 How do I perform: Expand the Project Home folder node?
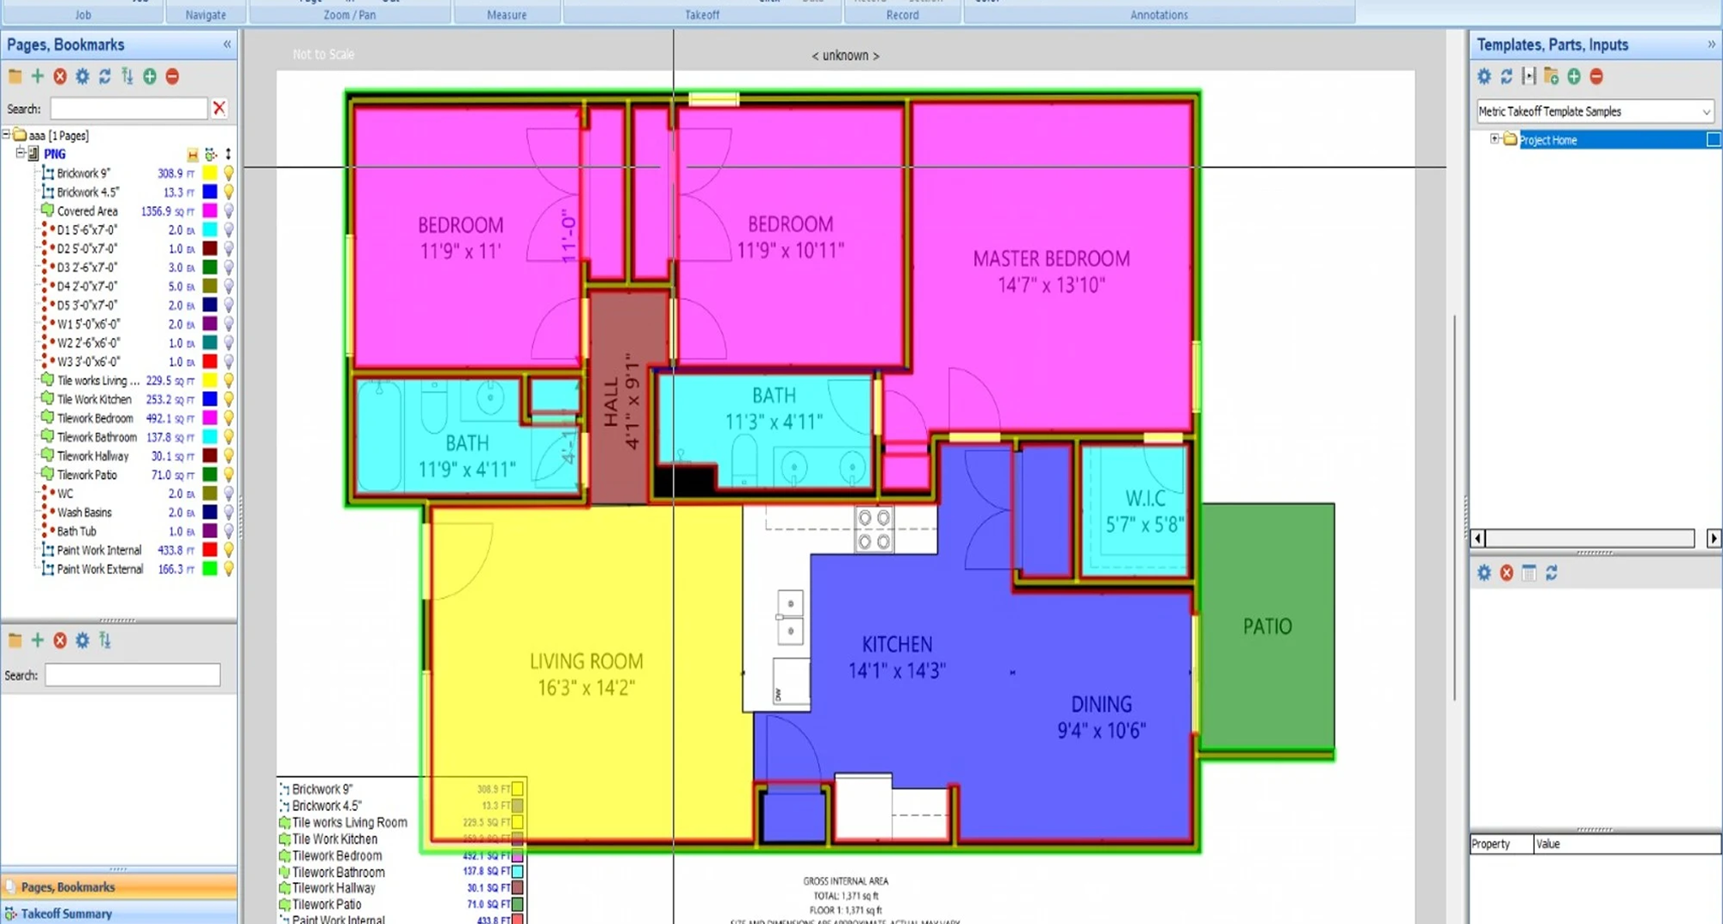point(1494,139)
